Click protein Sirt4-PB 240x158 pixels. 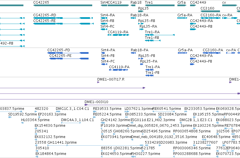pyautogui.click(x=108, y=56)
